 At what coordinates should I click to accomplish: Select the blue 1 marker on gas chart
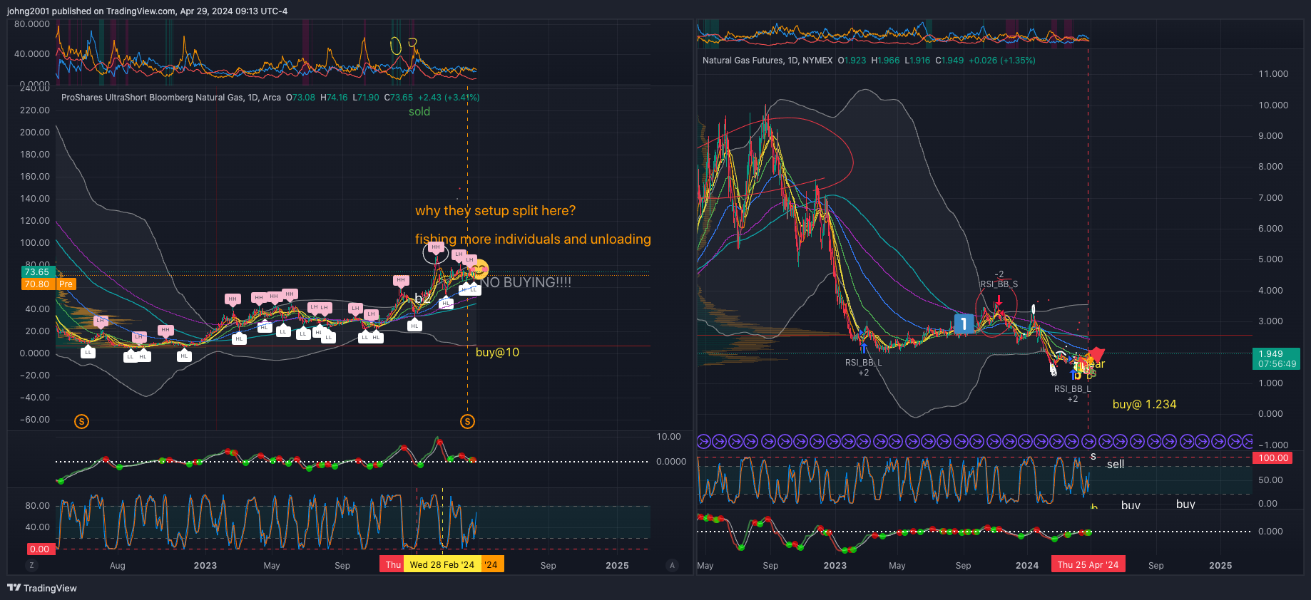point(964,324)
